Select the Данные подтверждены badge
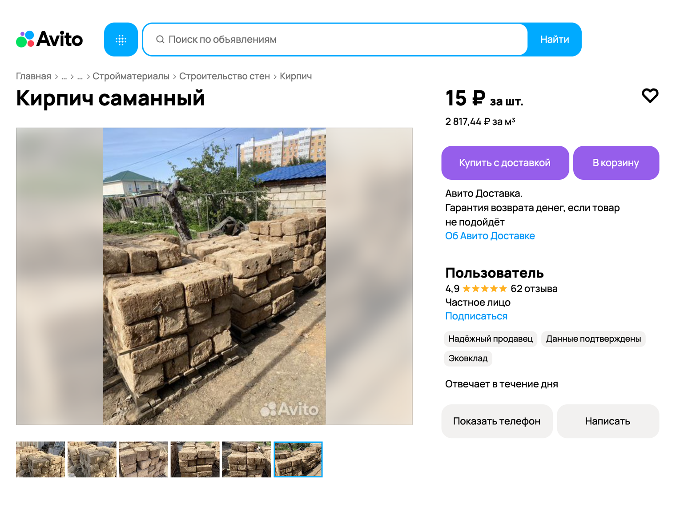The height and width of the screenshot is (512, 676). pos(593,339)
